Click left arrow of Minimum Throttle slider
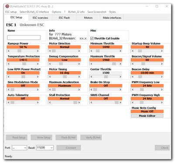The image size is (175, 163). click(x=91, y=51)
